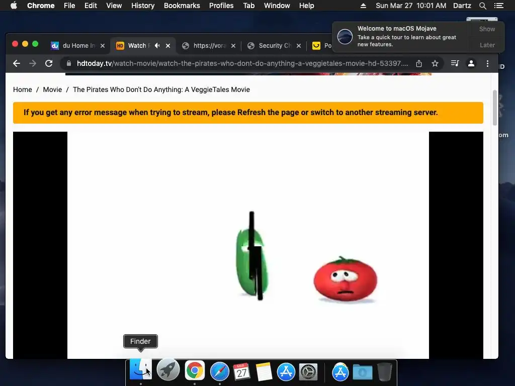
Task: Open Chrome three-dot menu
Action: (x=487, y=63)
